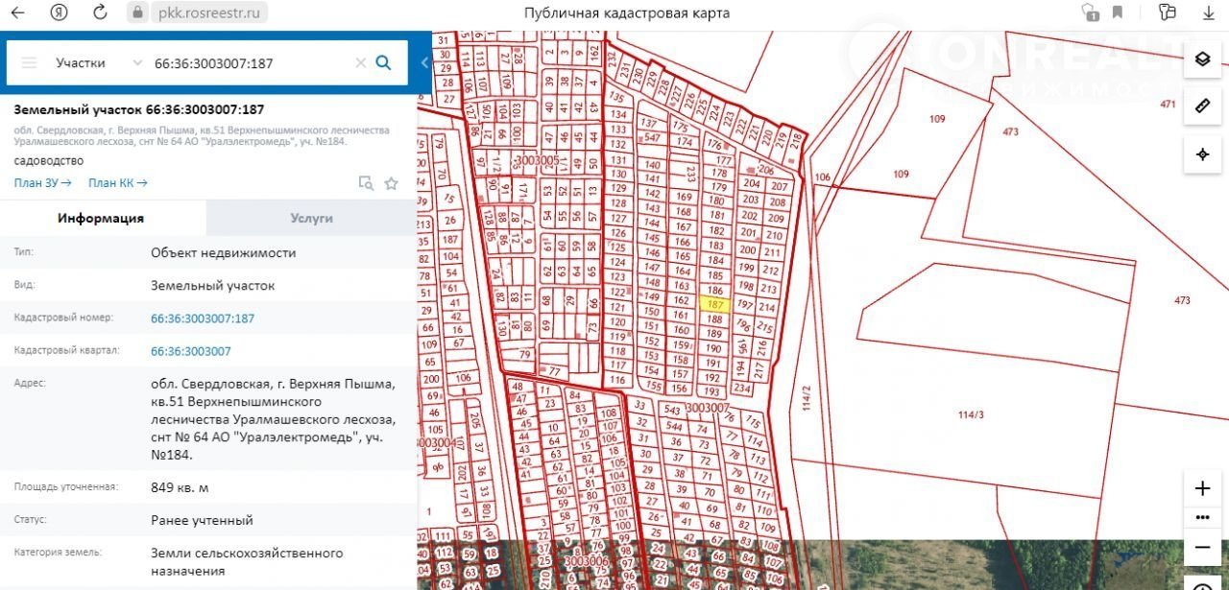Viewport: 1229px width, 590px height.
Task: Zoom in the map with plus button
Action: tap(1202, 488)
